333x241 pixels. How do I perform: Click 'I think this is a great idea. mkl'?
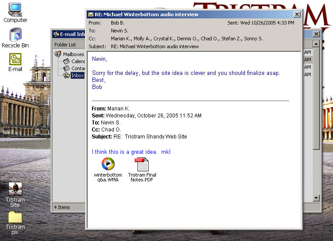coord(131,152)
